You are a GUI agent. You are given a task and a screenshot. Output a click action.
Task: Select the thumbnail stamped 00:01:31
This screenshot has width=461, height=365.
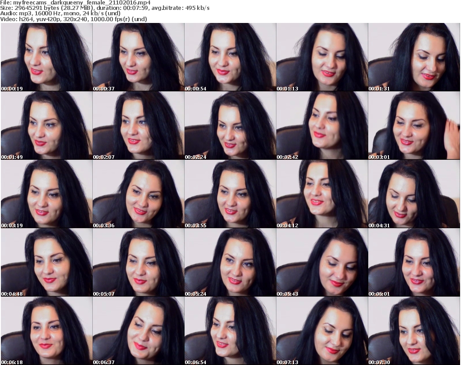coord(414,57)
